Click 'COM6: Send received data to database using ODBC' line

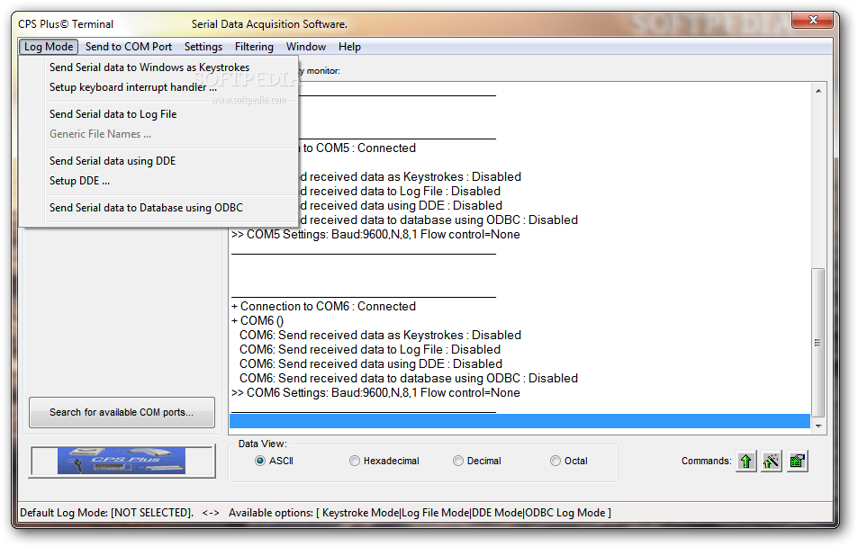[408, 378]
